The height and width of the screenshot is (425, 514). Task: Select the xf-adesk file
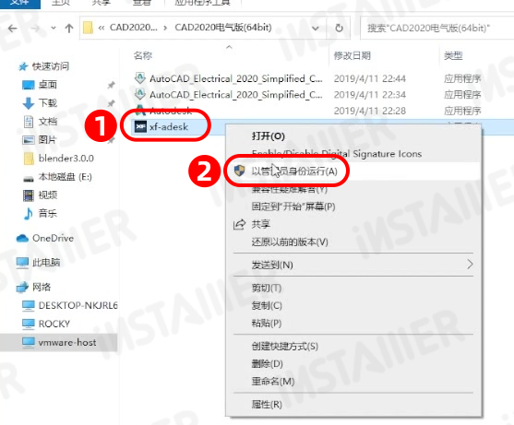169,126
